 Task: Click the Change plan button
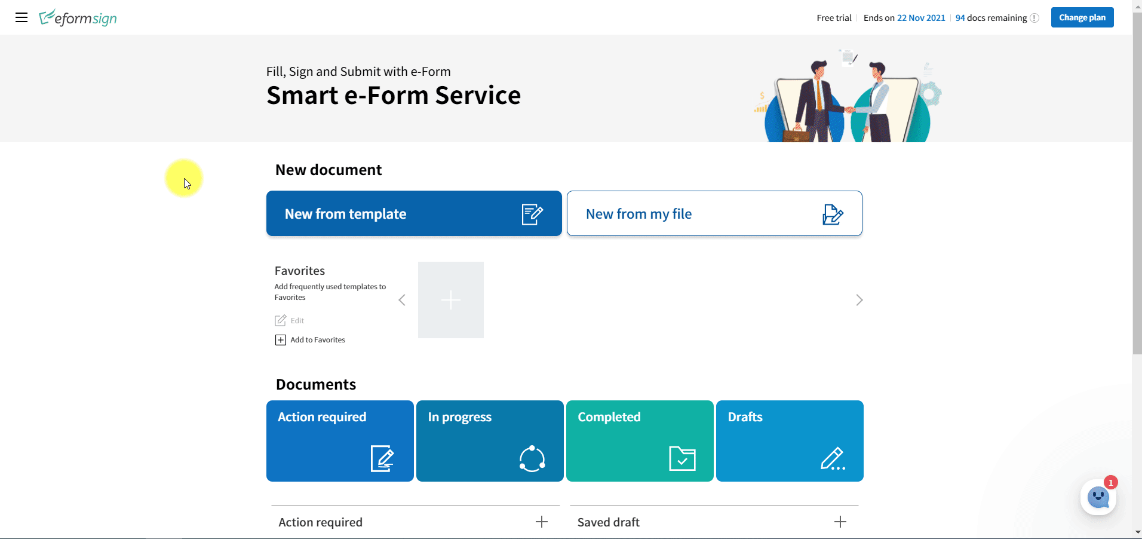tap(1082, 17)
